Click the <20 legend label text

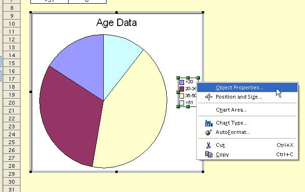[189, 82]
